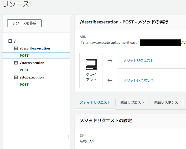Select POST method under /stopexecution

[24, 85]
